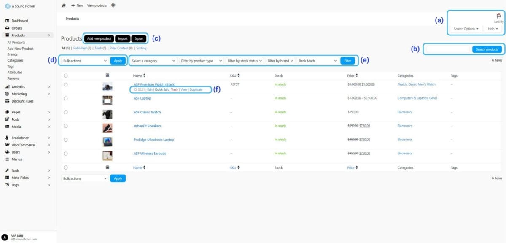Click the Name column sort arrows
The width and height of the screenshot is (506, 243).
click(x=145, y=76)
